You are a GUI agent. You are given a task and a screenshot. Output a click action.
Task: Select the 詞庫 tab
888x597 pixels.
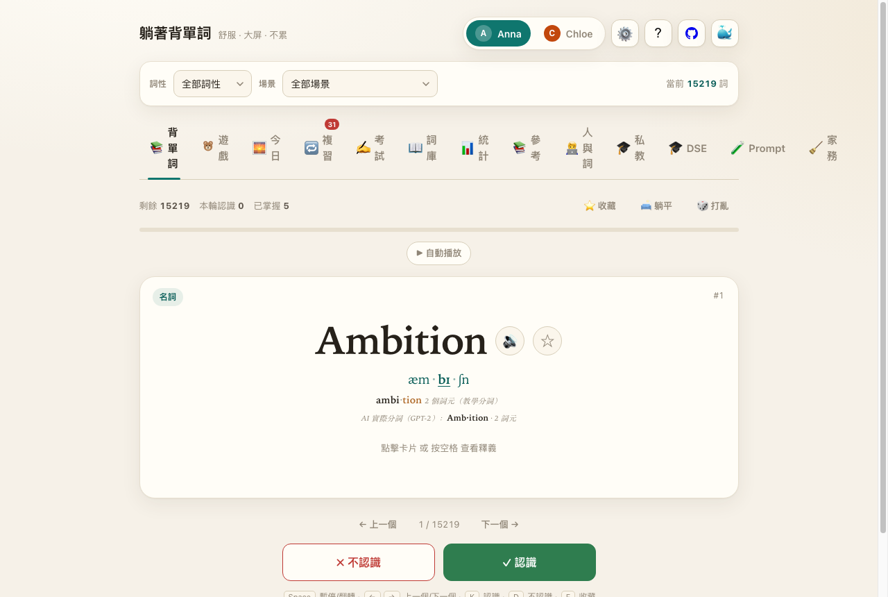coord(424,148)
